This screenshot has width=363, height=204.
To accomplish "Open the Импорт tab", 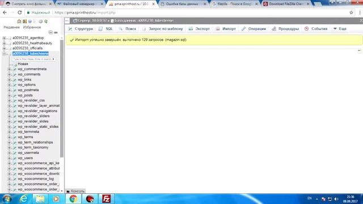I will (x=226, y=29).
